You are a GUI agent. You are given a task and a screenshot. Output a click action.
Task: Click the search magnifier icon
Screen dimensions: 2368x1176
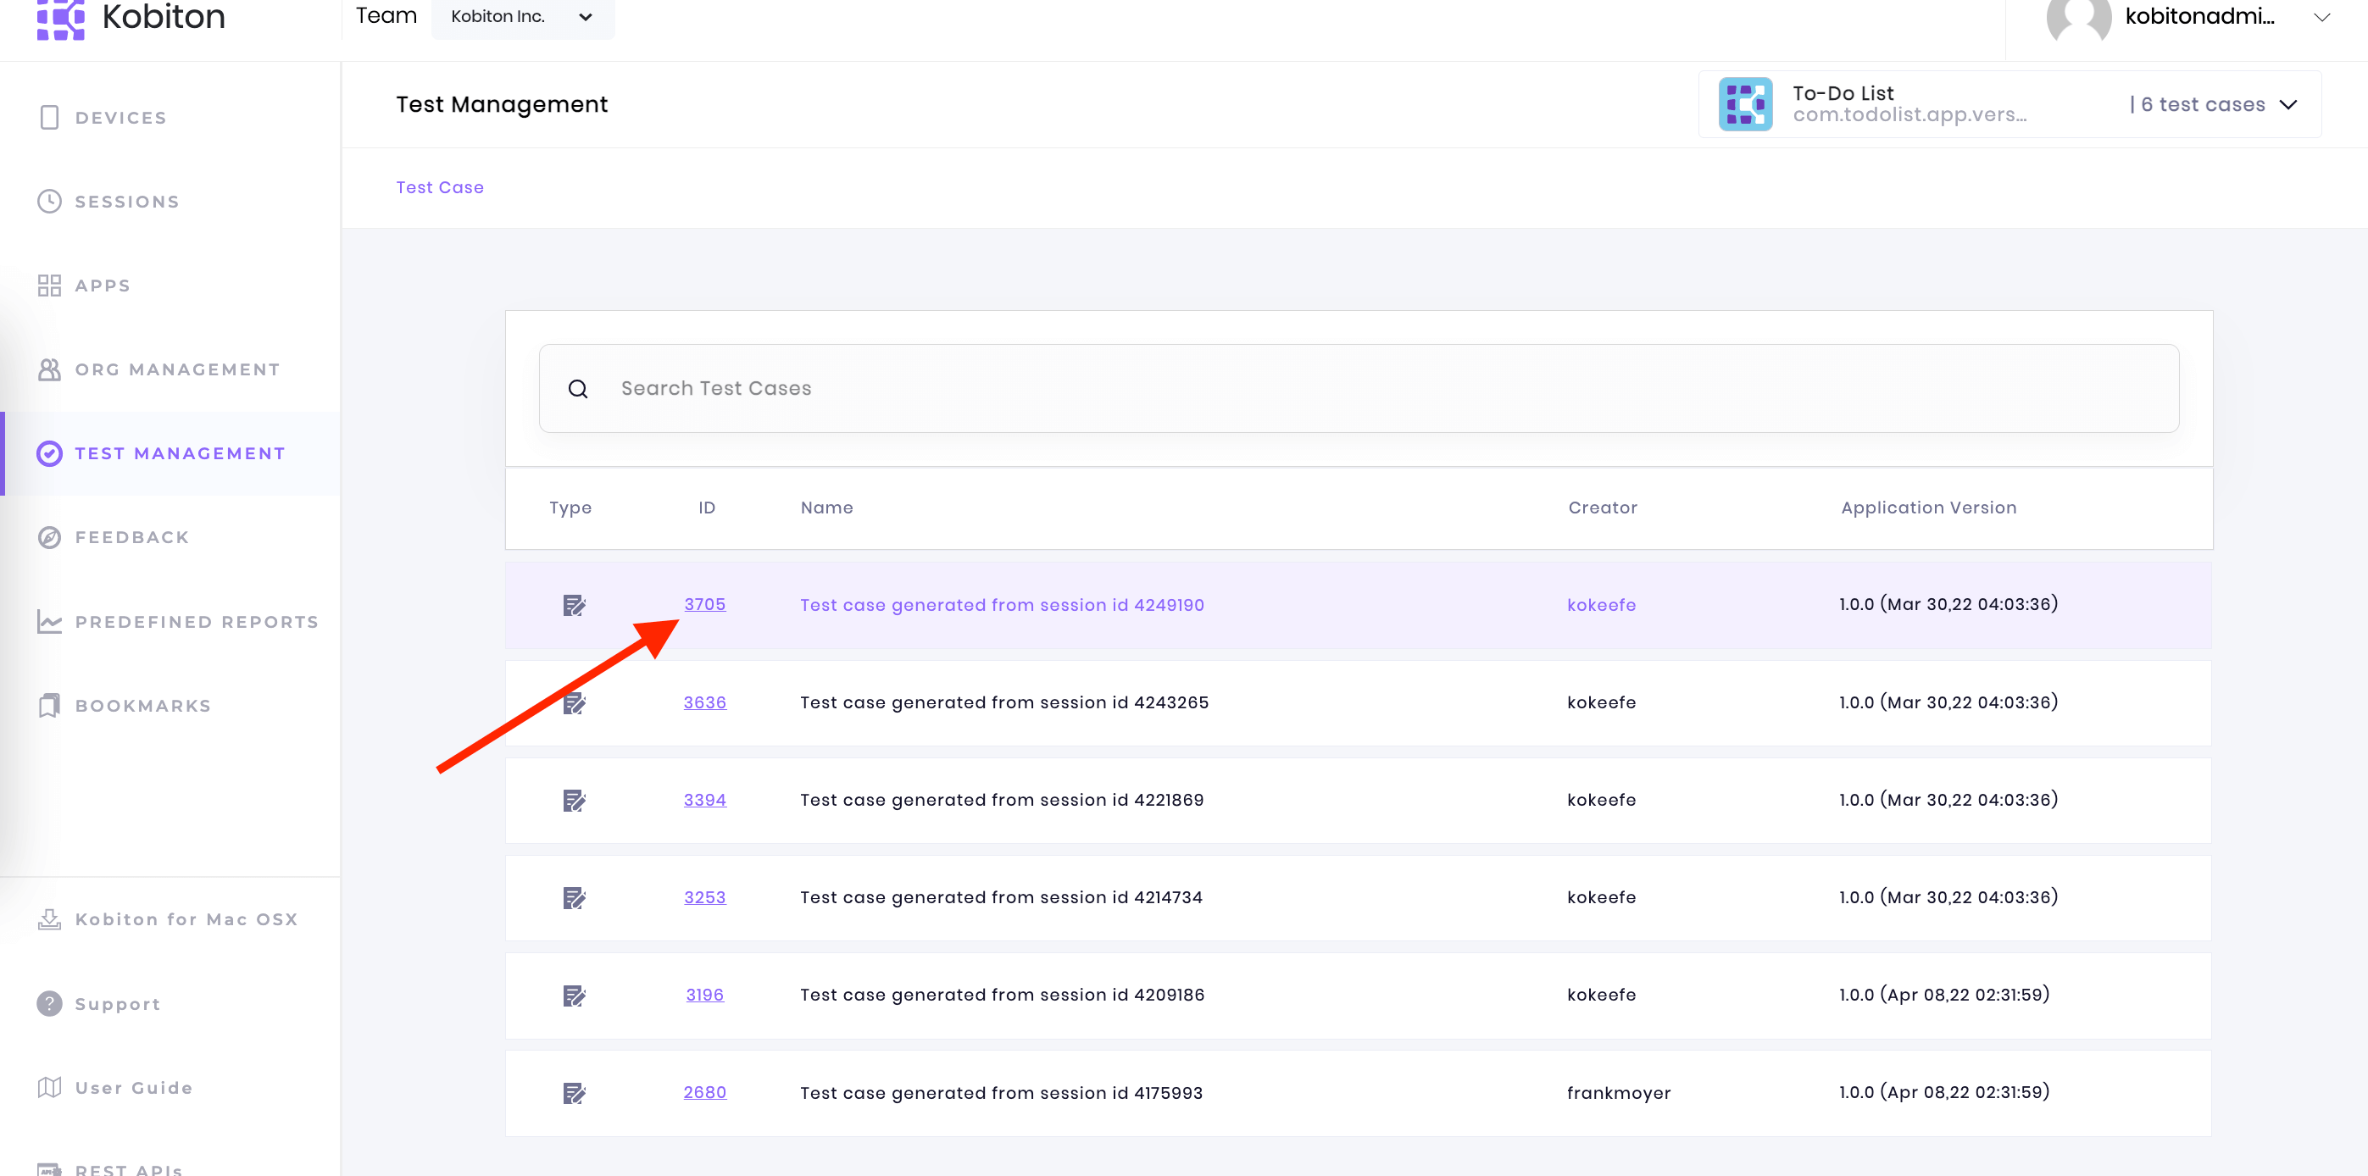(x=578, y=389)
